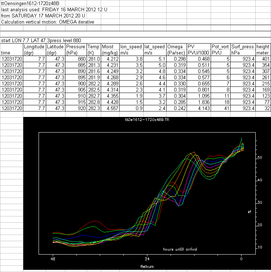Select Pot_vort value 18
271x272 pixels.
coord(220,102)
